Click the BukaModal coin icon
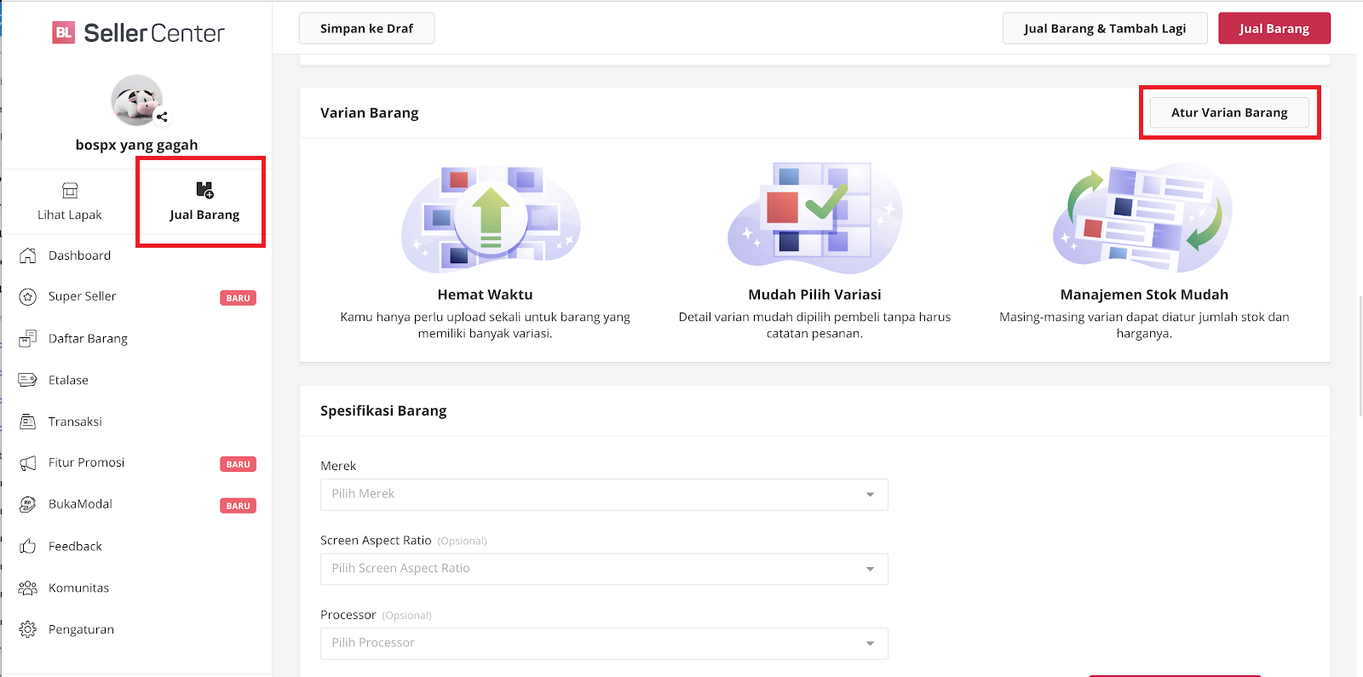This screenshot has height=677, width=1363. click(x=28, y=504)
